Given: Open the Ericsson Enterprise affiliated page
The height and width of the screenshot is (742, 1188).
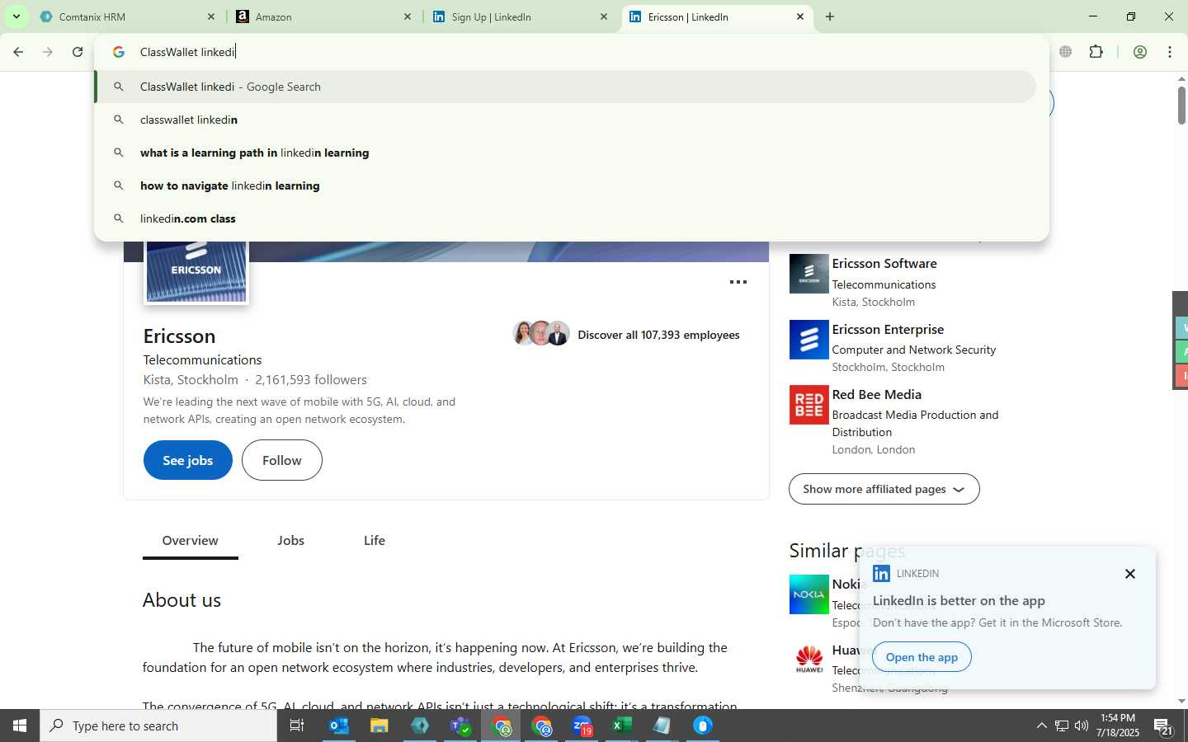Looking at the screenshot, I should (x=888, y=329).
